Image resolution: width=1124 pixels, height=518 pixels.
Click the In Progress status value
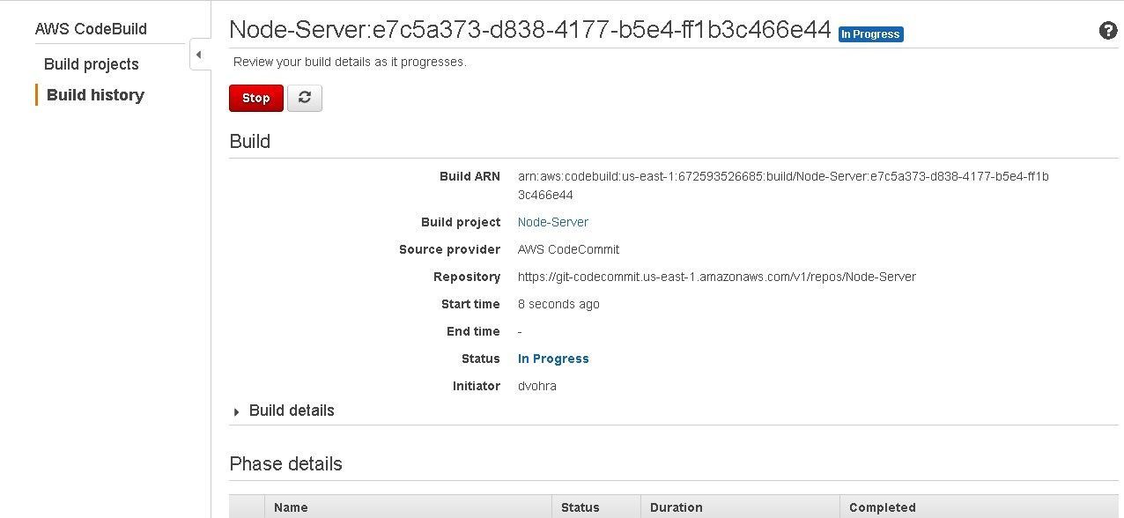[553, 359]
